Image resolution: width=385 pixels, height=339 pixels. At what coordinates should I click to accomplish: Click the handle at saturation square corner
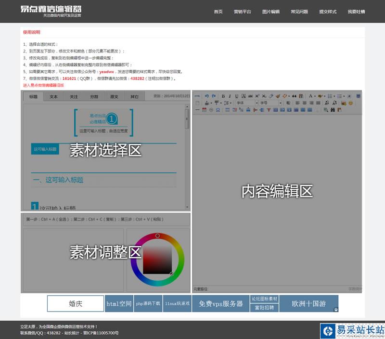(171, 274)
